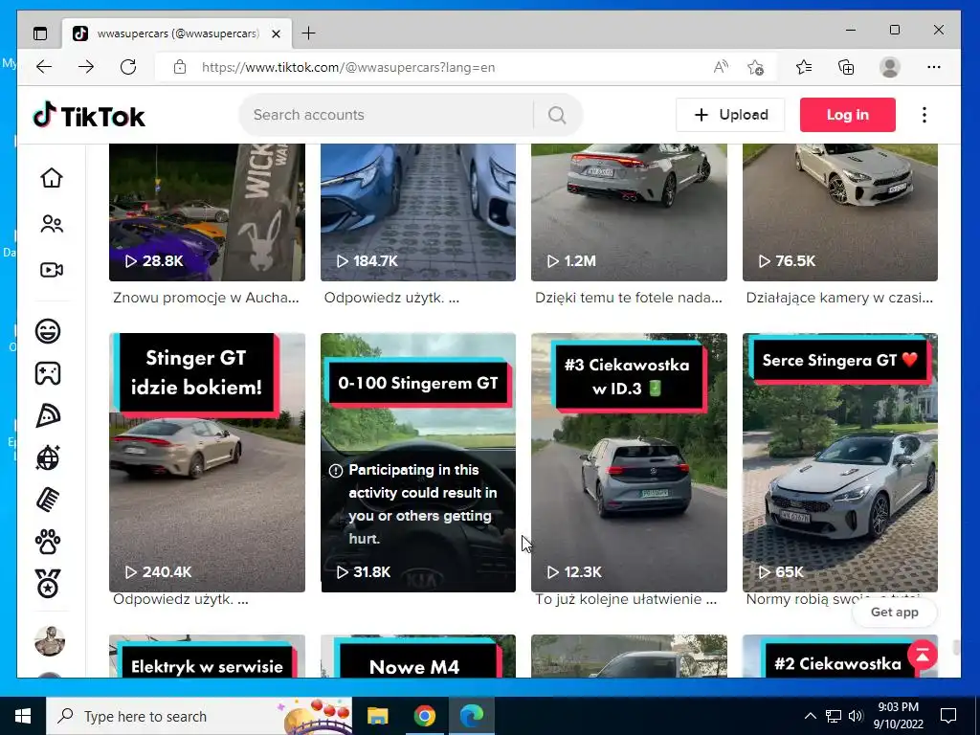Click the search magnifier button
This screenshot has height=735, width=980.
557,115
